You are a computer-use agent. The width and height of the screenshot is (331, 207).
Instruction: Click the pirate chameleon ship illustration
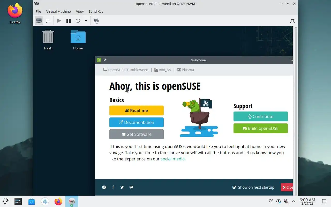(x=199, y=118)
